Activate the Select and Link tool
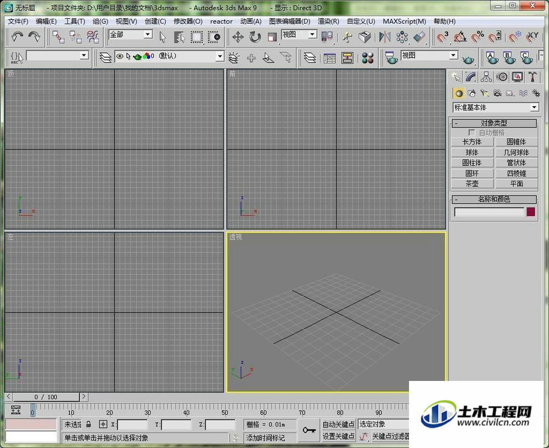Viewport: 549px width, 448px height. click(x=58, y=37)
